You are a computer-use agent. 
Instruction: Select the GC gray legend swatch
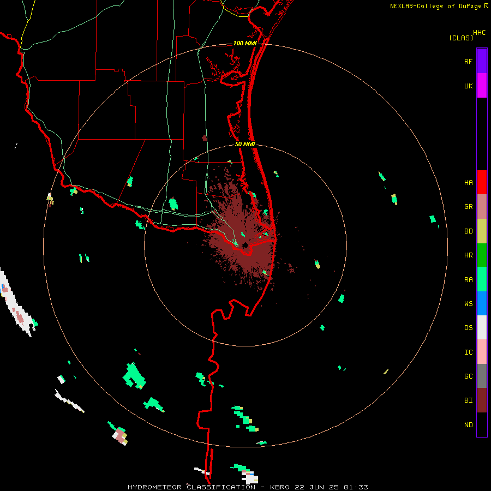click(x=482, y=376)
